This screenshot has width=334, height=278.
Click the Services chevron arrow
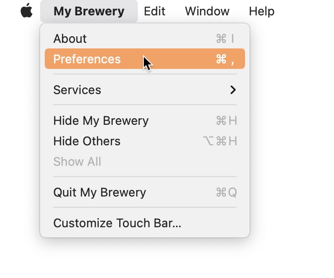coord(233,90)
